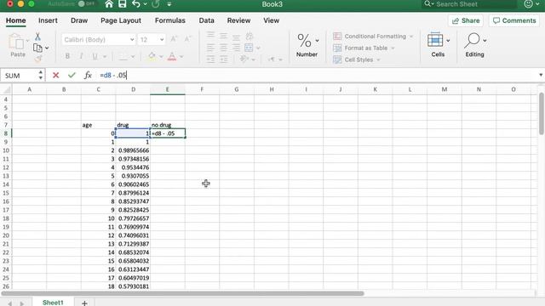Click the 'no drug' header cell

coord(168,125)
